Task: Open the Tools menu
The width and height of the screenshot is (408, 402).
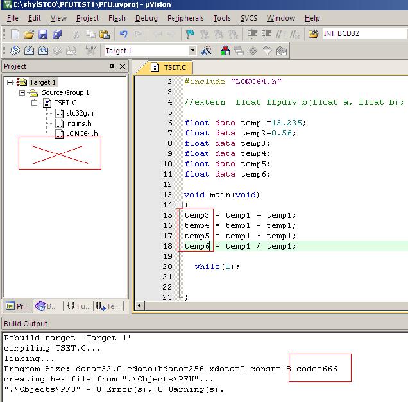Action: click(222, 18)
